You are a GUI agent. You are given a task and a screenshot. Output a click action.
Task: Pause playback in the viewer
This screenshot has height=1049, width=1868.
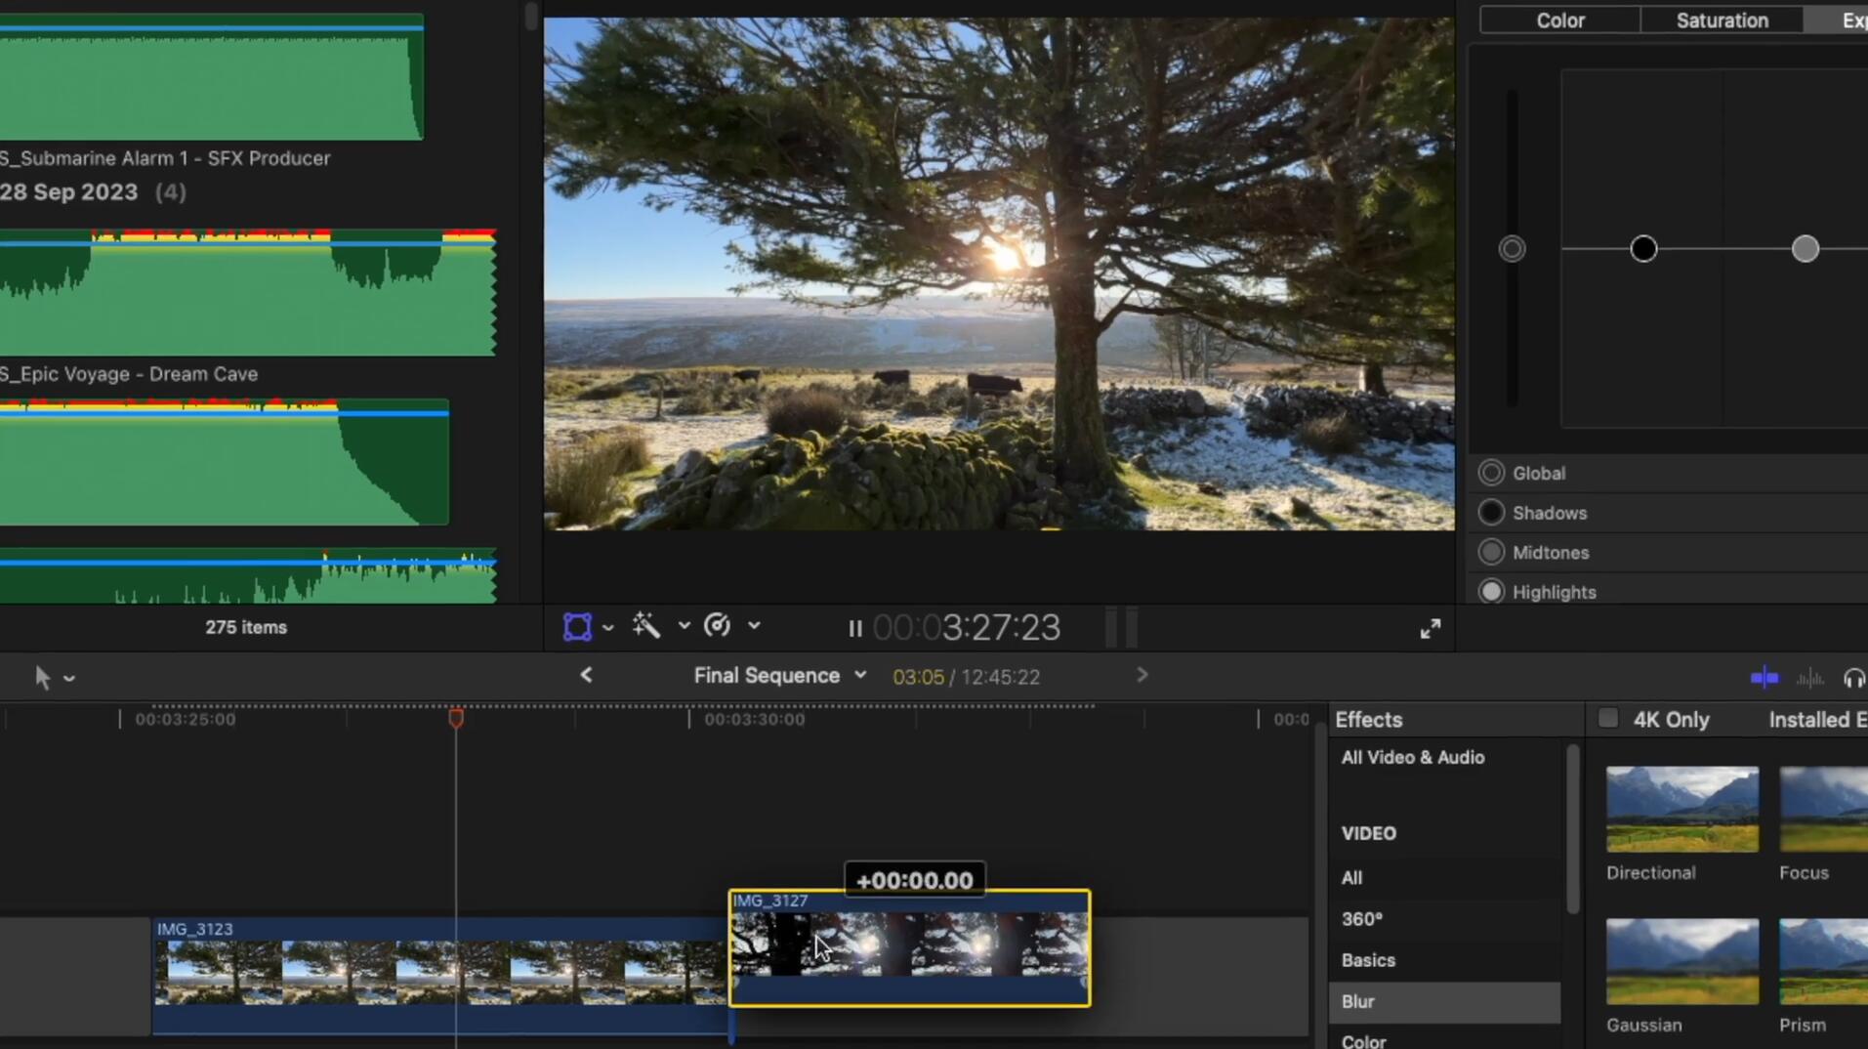855,629
